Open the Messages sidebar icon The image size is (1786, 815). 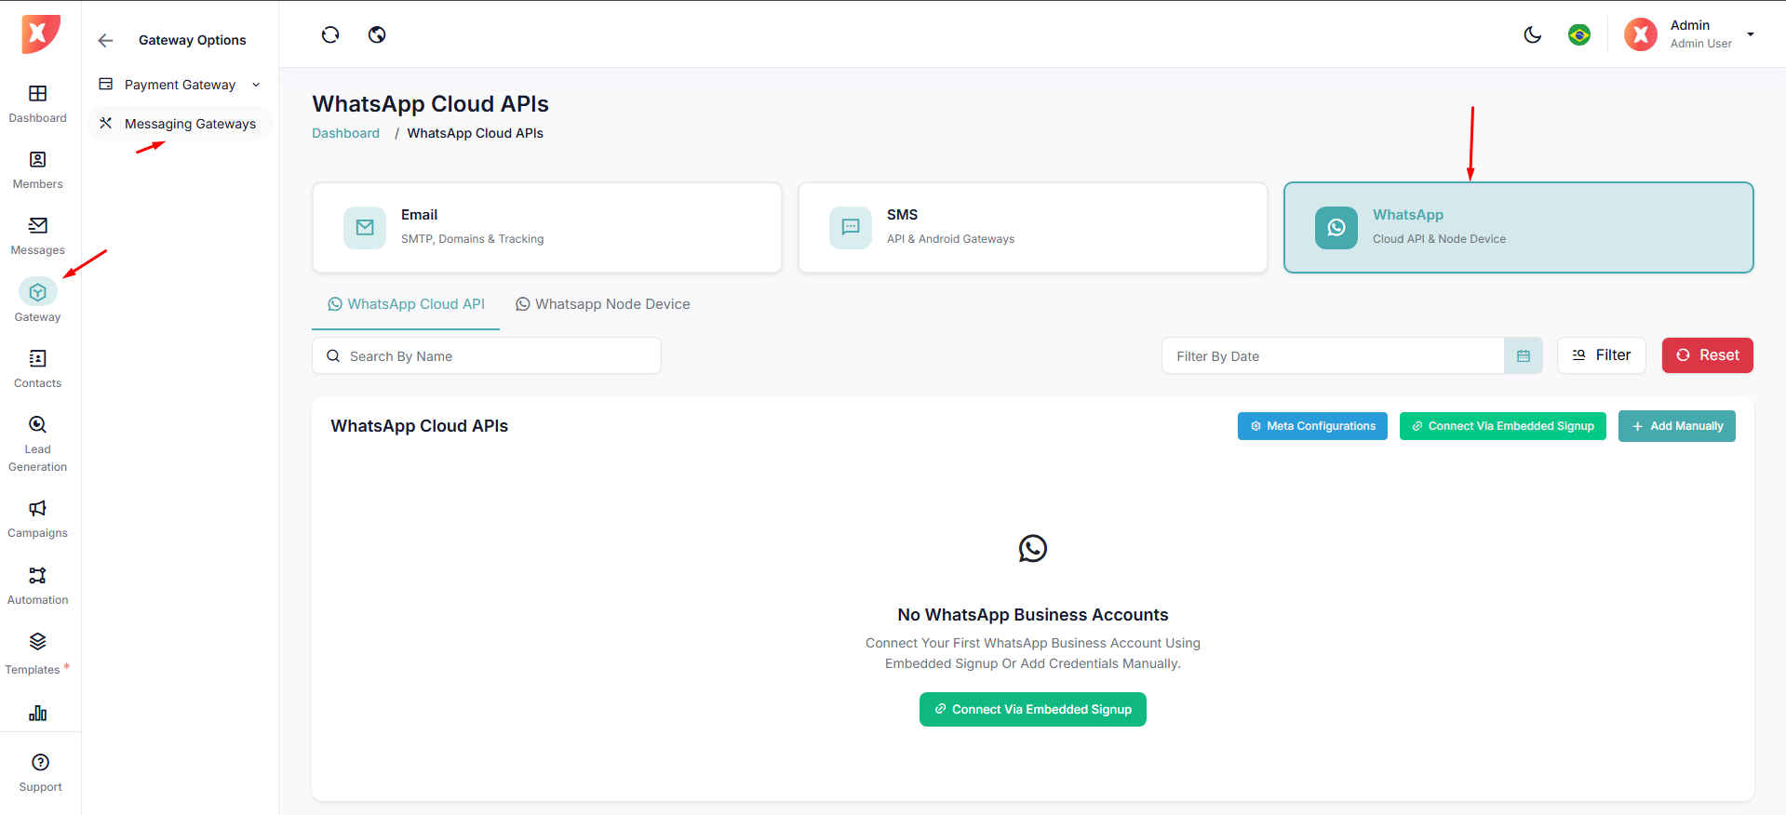point(37,226)
